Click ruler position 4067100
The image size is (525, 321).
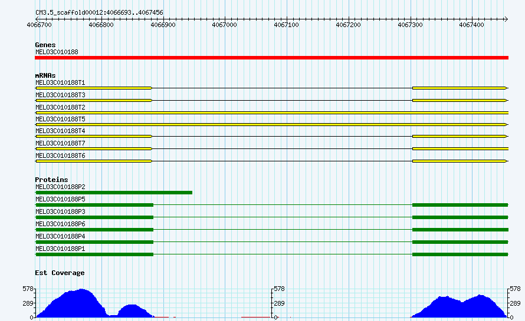tap(287, 25)
